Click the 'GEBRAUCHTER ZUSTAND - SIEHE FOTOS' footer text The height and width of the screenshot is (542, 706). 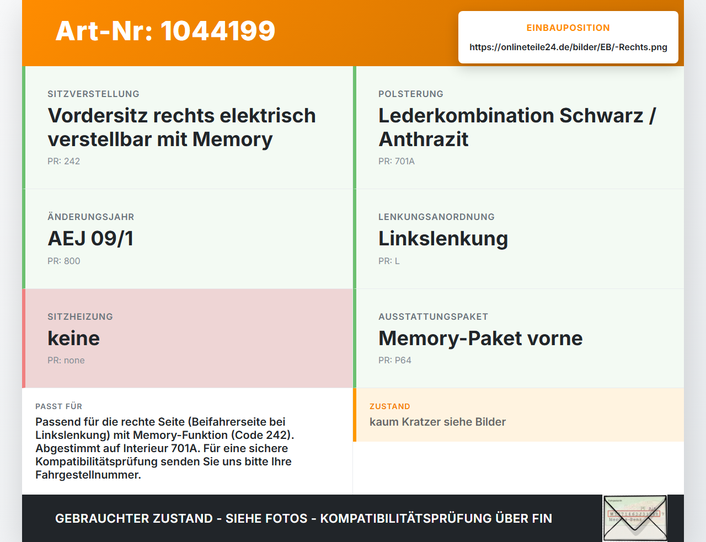tap(303, 519)
